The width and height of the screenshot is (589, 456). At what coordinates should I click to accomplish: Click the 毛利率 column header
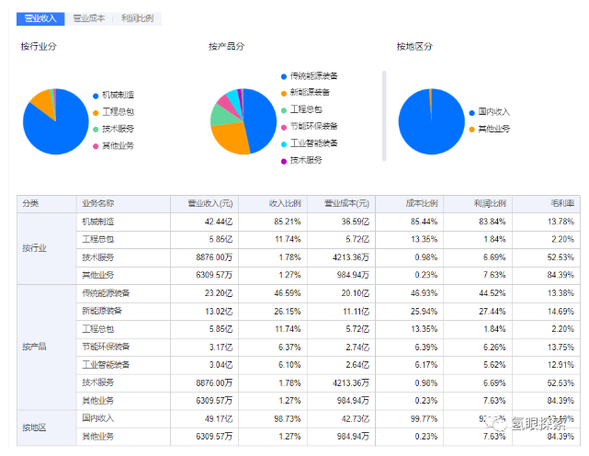(560, 203)
